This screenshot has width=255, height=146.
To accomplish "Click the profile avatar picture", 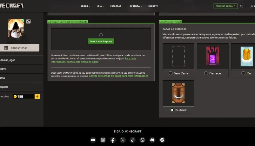I will coord(16,28).
